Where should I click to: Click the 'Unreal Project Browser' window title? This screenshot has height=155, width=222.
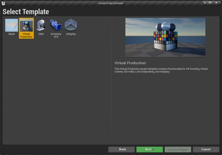[111, 3]
